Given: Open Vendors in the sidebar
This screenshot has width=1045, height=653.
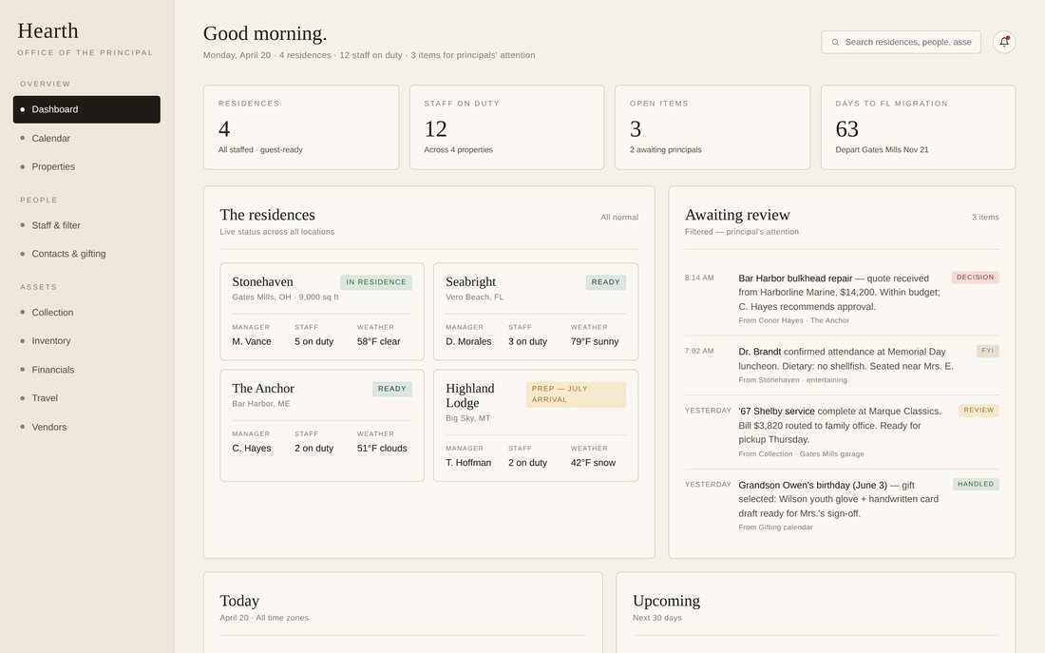Looking at the screenshot, I should point(86,427).
